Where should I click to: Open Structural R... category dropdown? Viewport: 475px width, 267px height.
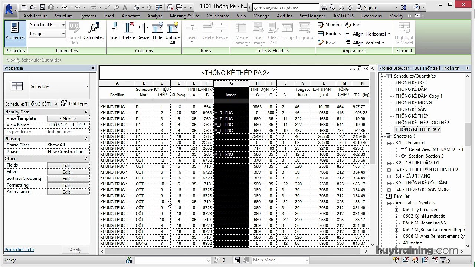pyautogui.click(x=47, y=25)
